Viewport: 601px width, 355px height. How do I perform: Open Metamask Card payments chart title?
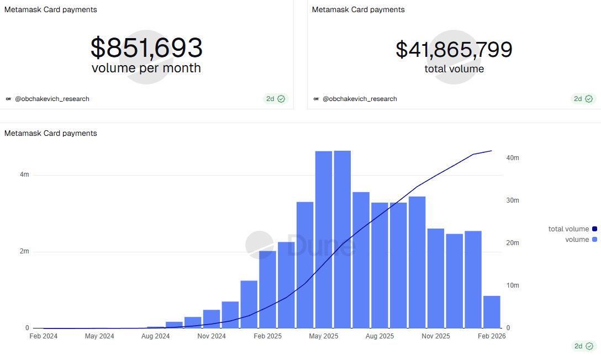coord(51,133)
